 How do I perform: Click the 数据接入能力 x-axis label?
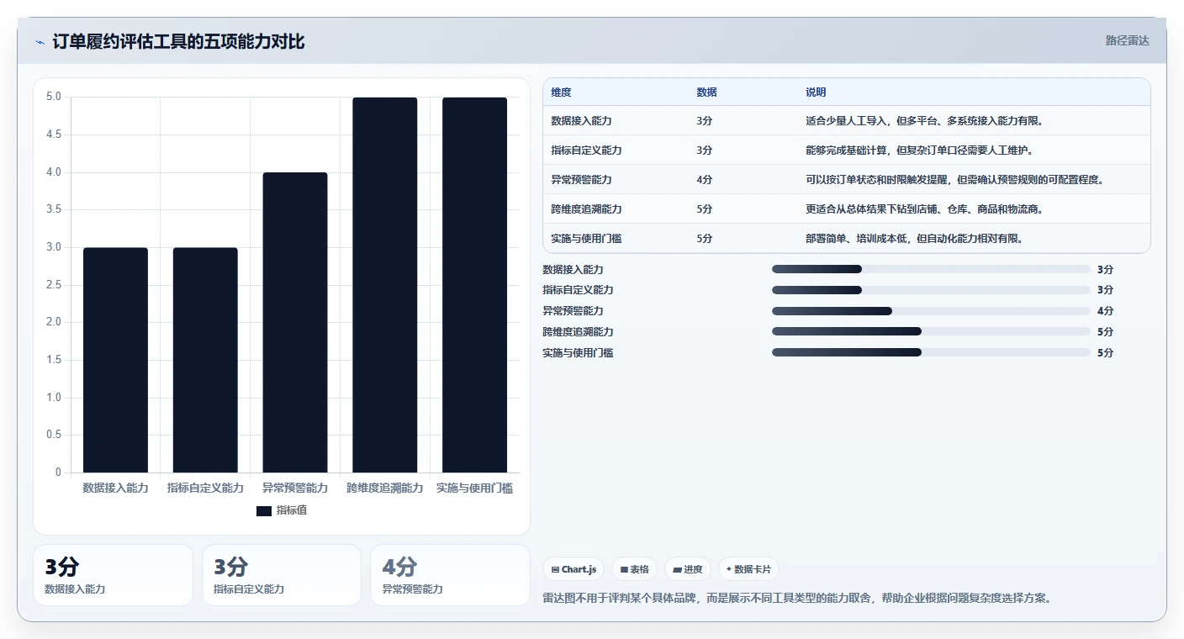115,488
